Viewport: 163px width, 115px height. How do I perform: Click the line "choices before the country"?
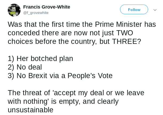pyautogui.click(x=74, y=41)
